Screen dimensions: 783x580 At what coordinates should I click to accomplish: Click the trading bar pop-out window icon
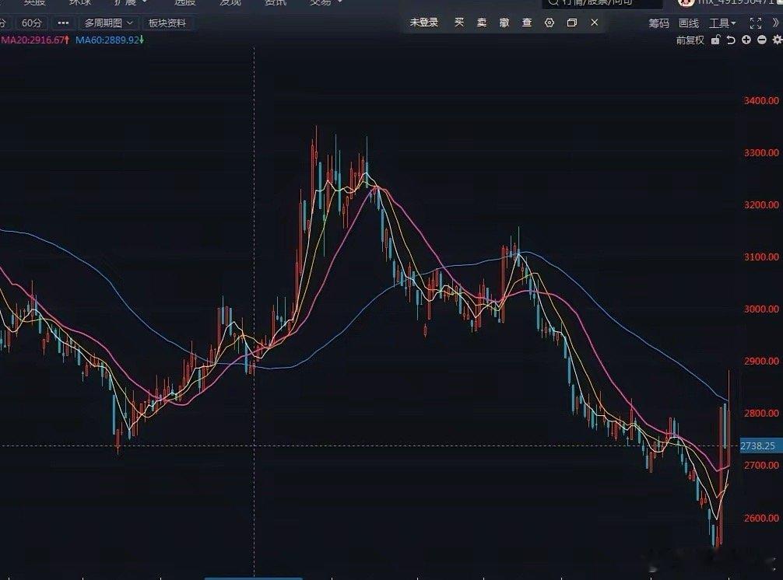pos(572,23)
